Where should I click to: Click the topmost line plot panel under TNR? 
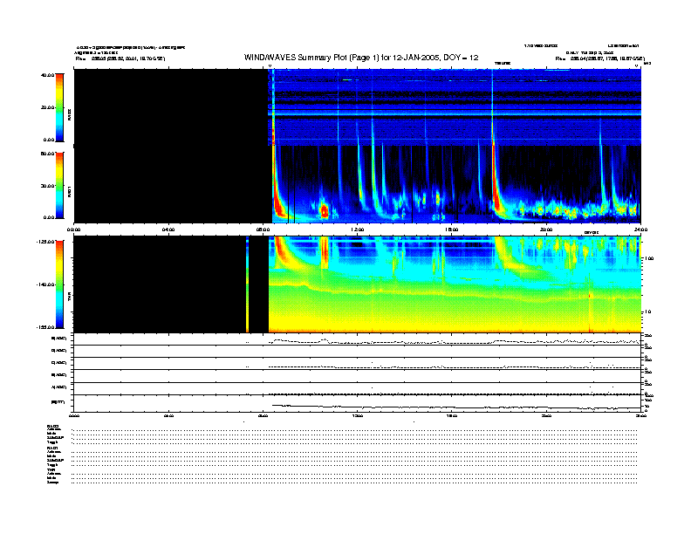pos(357,339)
